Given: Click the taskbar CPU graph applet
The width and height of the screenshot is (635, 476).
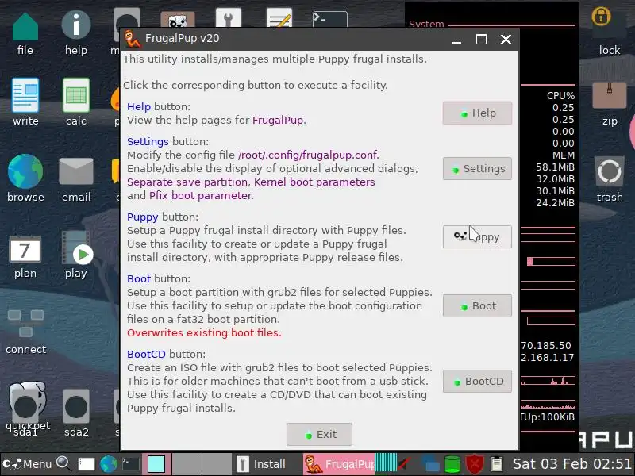Looking at the screenshot, I should (386, 464).
